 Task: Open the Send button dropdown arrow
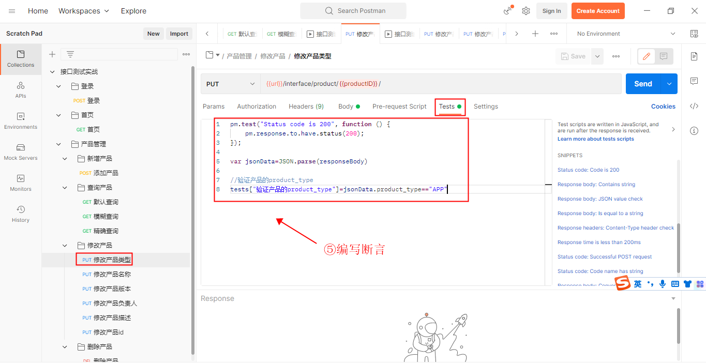(669, 84)
